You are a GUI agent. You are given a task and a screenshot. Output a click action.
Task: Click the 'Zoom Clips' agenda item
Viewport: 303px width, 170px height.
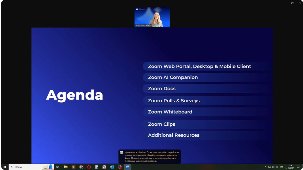162,124
